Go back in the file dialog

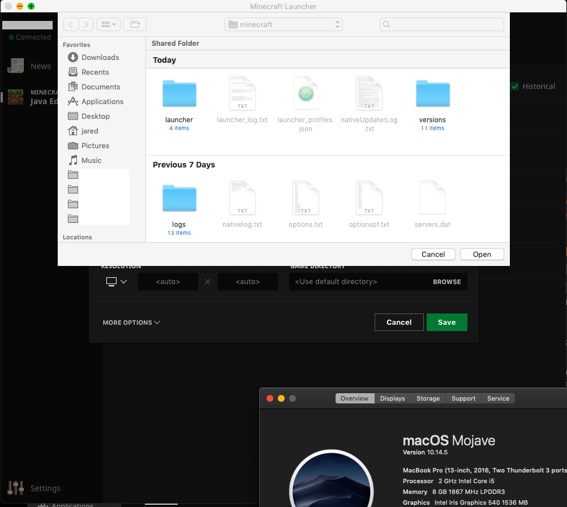tap(71, 24)
